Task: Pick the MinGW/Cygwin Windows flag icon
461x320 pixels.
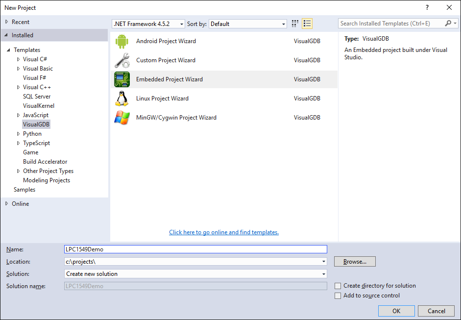Action: [x=121, y=118]
